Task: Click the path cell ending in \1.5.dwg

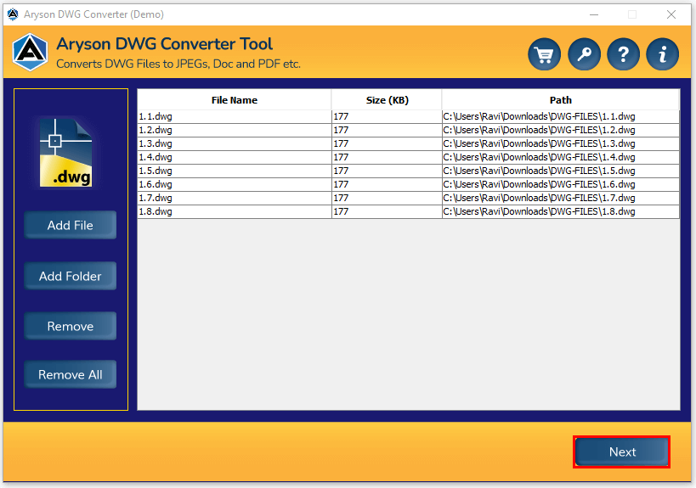Action: 561,171
